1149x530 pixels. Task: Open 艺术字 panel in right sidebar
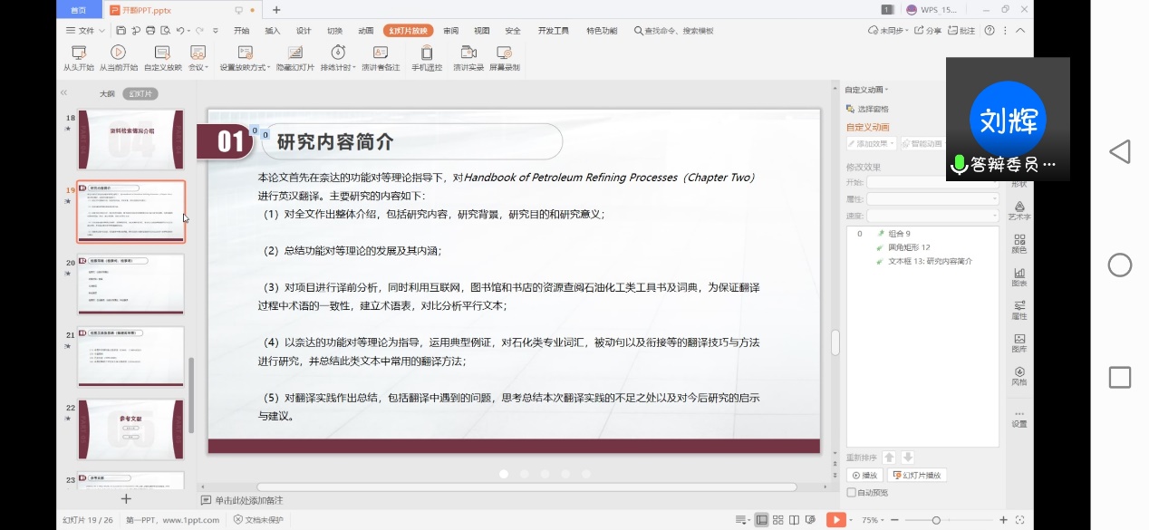coord(1019,211)
